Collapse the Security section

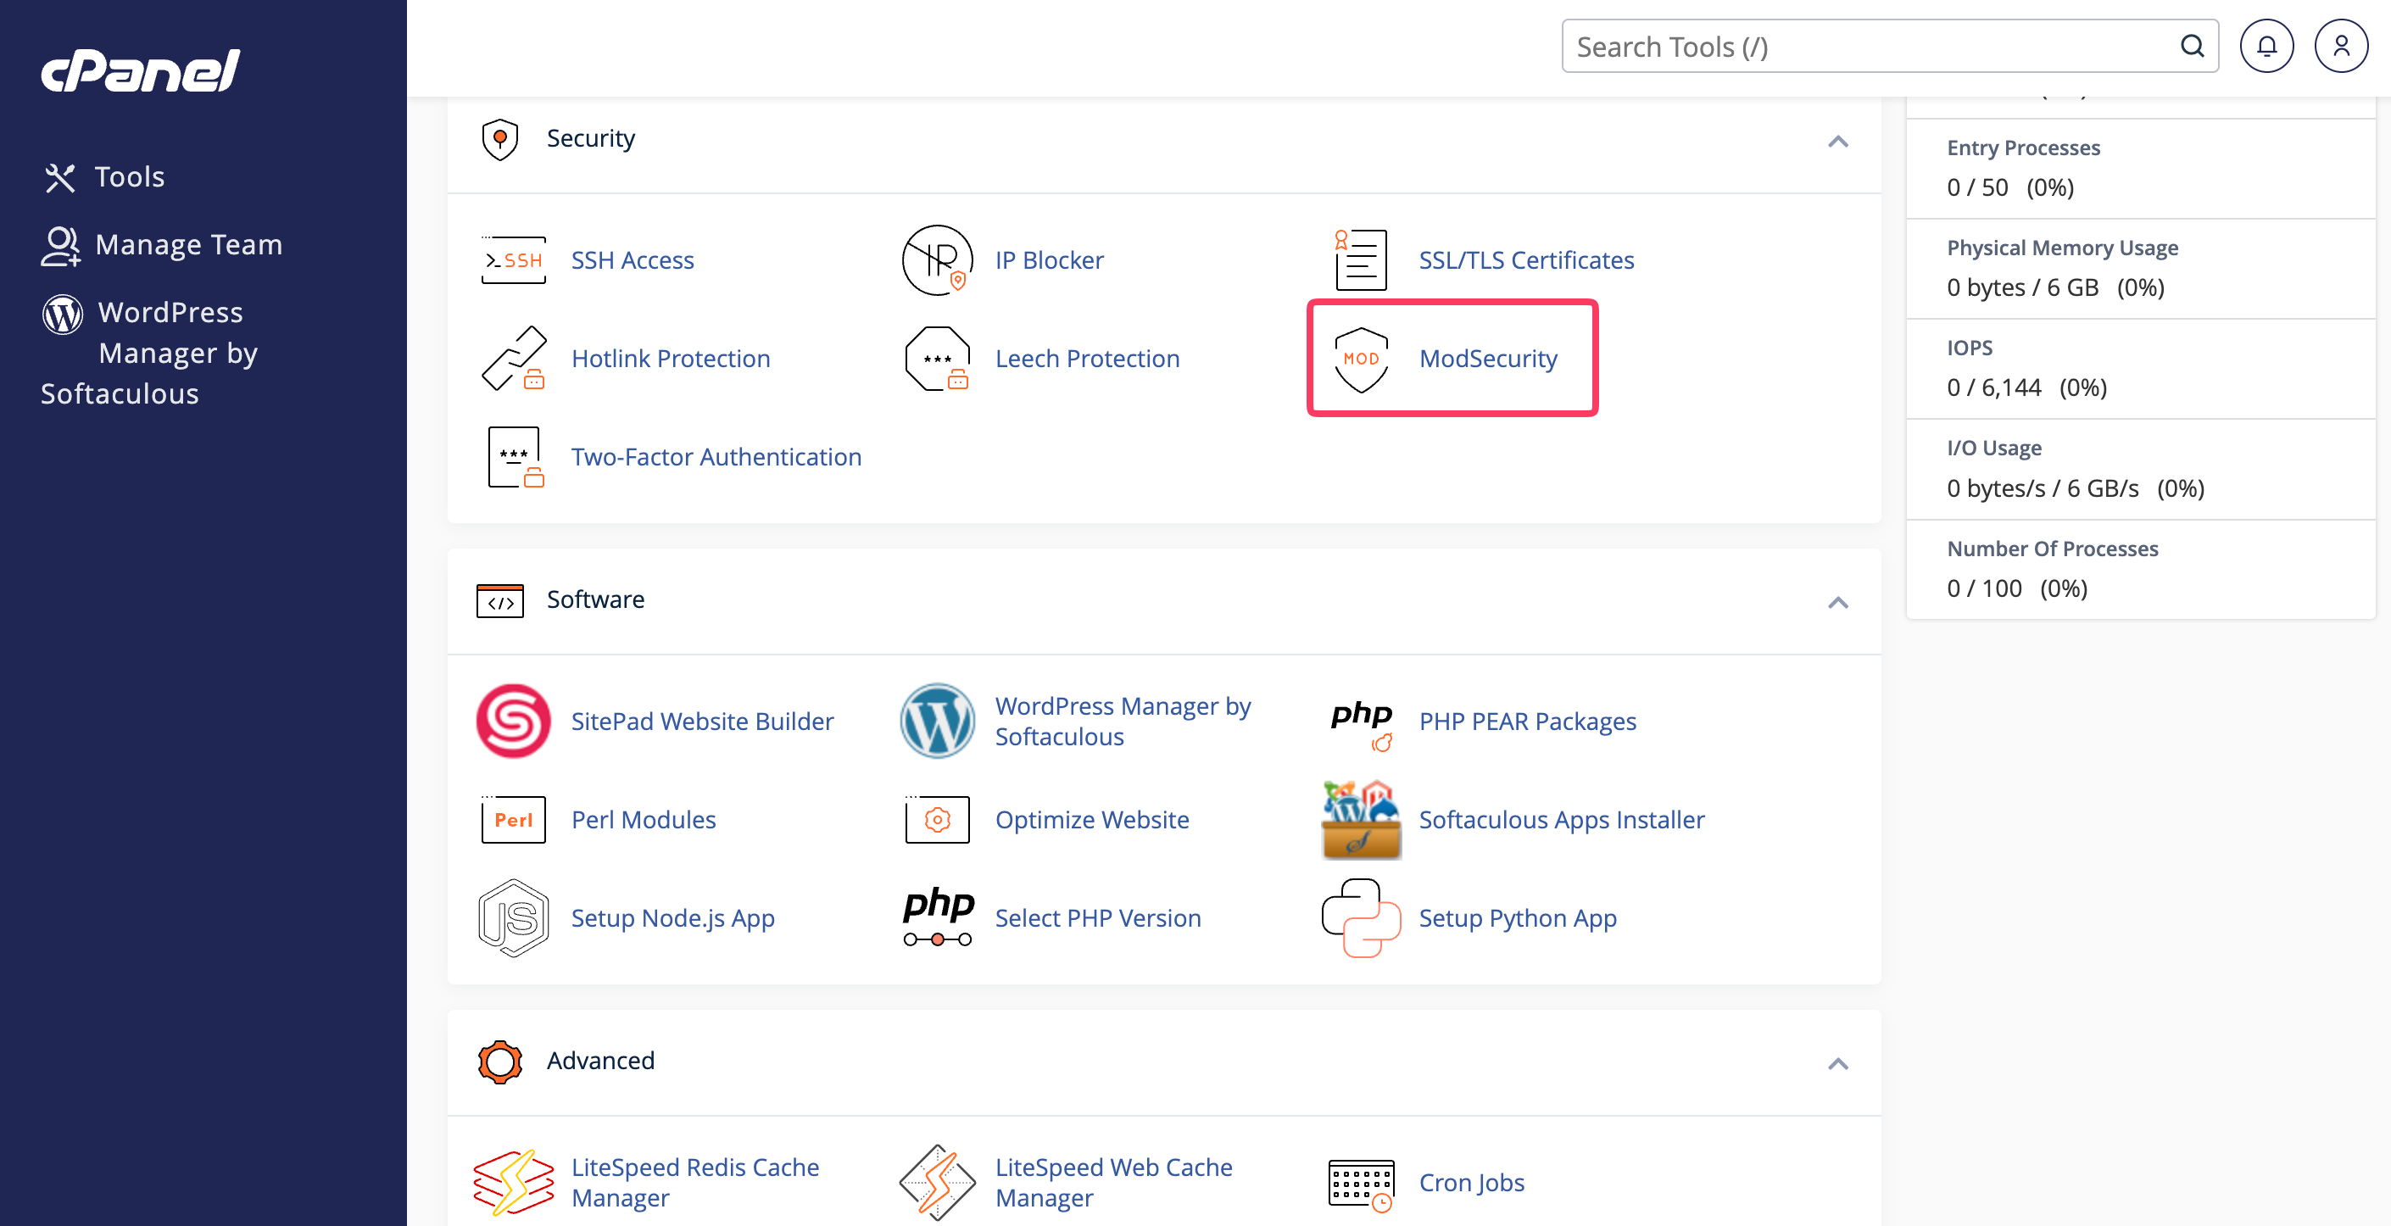[1838, 141]
